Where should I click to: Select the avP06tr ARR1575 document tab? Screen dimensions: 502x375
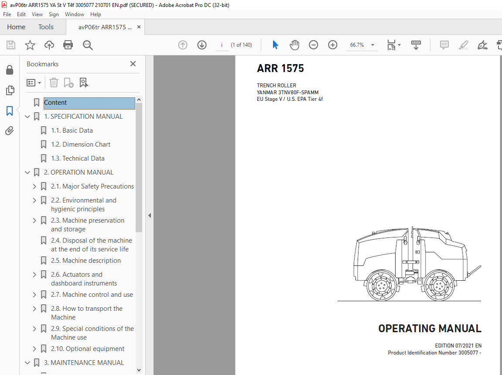105,27
